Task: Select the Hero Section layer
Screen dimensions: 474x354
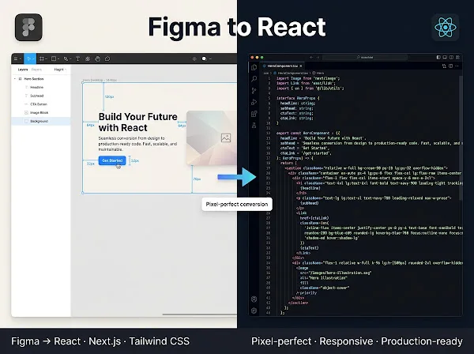Action: [x=41, y=78]
